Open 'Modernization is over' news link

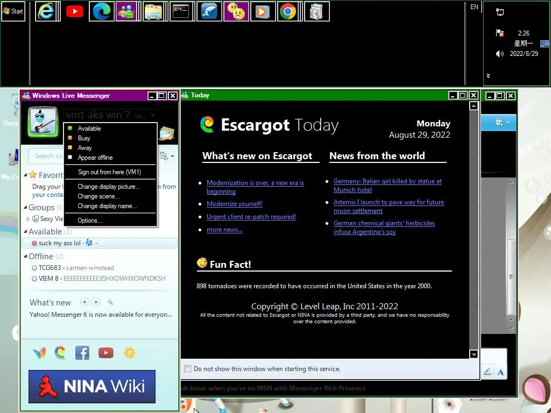point(255,187)
